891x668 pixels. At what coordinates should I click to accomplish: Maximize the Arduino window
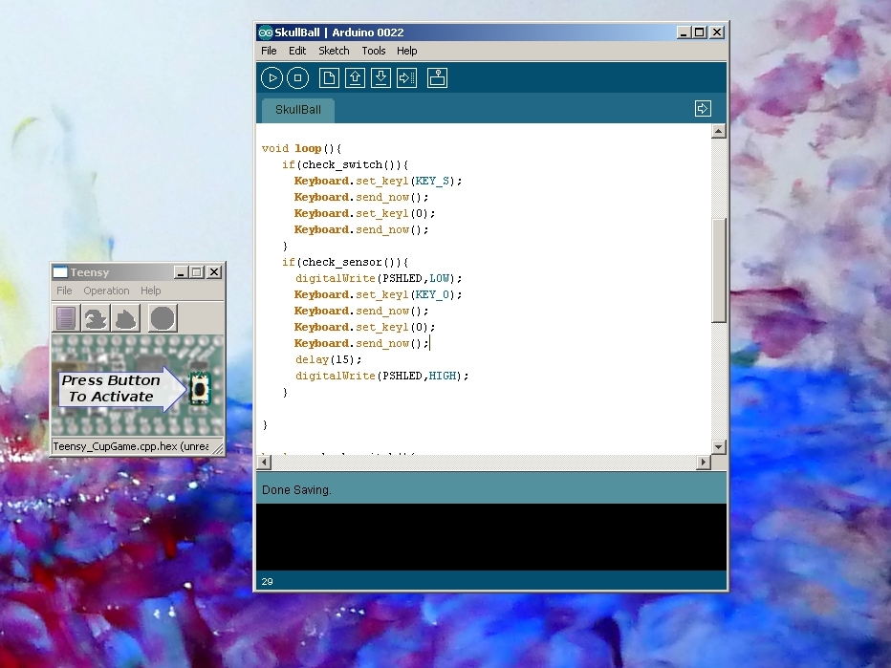point(700,32)
